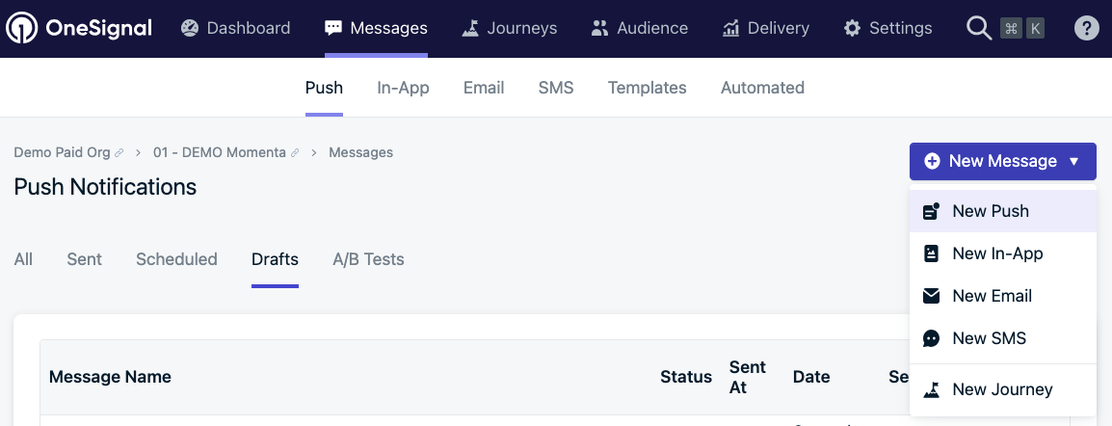The width and height of the screenshot is (1112, 426).
Task: Select the Templates tab
Action: coord(647,88)
